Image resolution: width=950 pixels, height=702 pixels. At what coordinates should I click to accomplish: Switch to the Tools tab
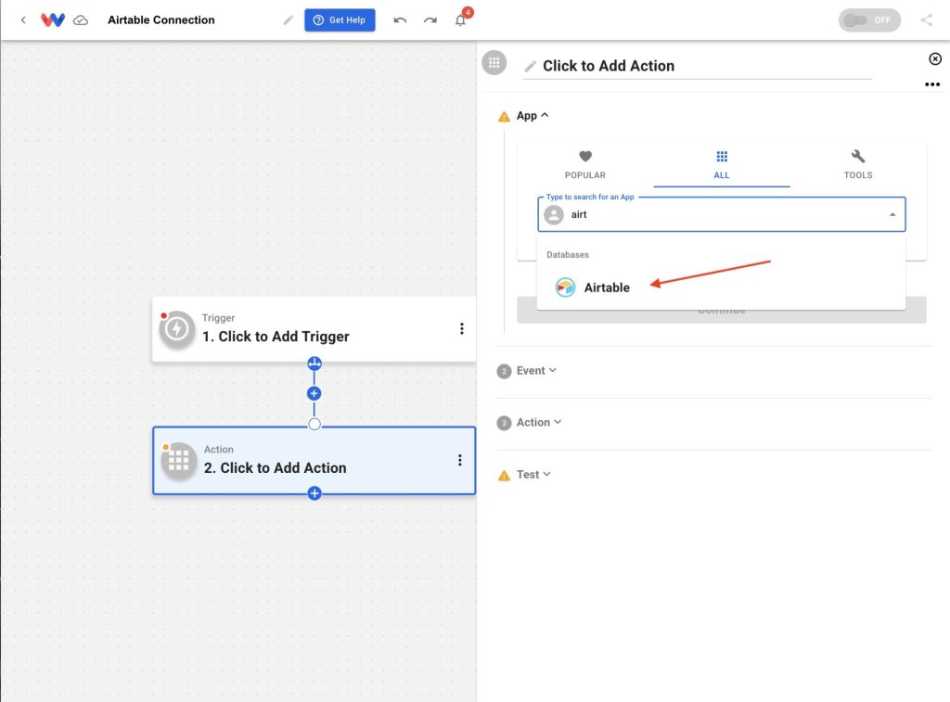pyautogui.click(x=858, y=165)
